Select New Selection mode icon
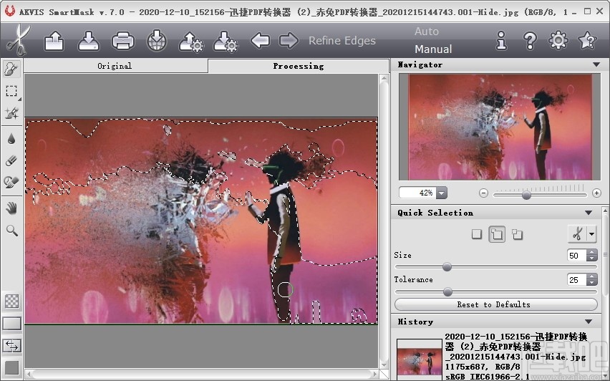610x381 pixels. [x=476, y=234]
